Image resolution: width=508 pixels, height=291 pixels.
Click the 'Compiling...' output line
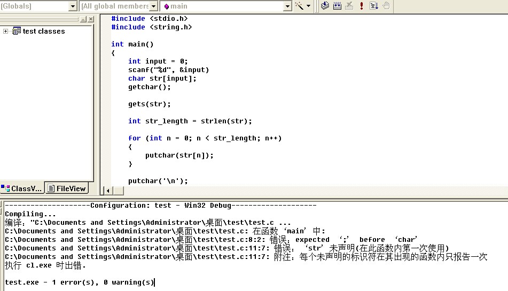pyautogui.click(x=30, y=214)
